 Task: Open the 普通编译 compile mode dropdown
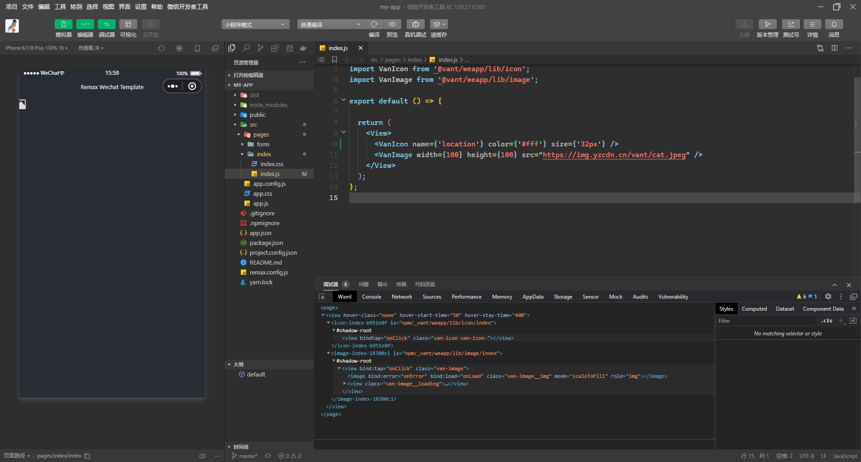330,24
